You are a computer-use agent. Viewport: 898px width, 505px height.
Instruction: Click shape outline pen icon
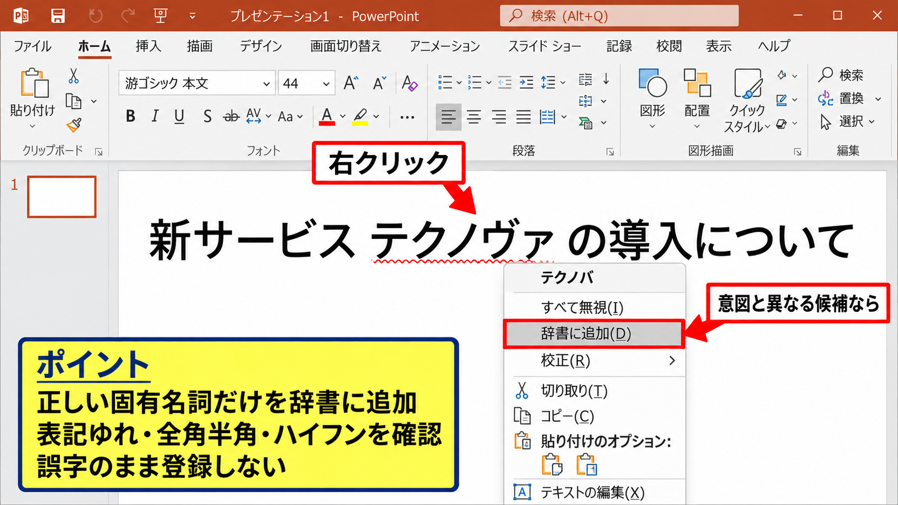coord(782,100)
